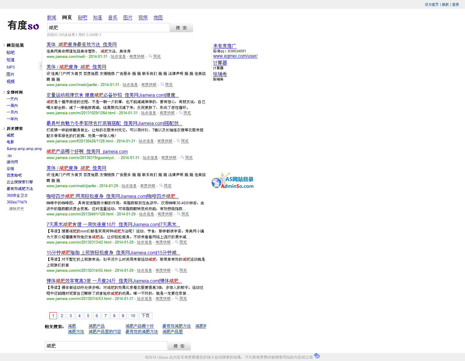The image size is (465, 361).
Task: Open history search 电影
Action: (x=10, y=142)
